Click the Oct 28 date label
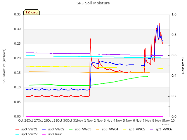 (x=43, y=121)
